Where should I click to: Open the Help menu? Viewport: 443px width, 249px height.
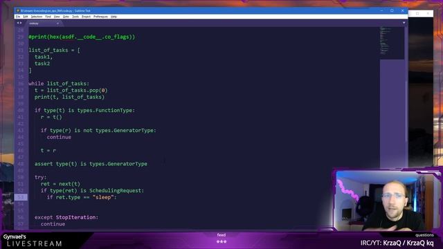[114, 17]
